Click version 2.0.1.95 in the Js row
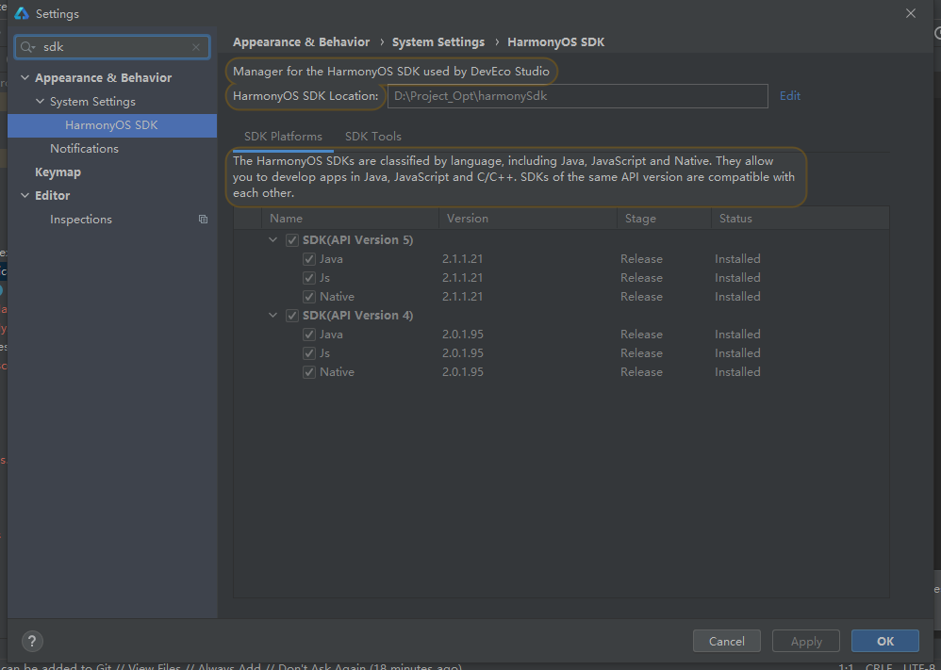The height and width of the screenshot is (670, 941). pos(463,353)
